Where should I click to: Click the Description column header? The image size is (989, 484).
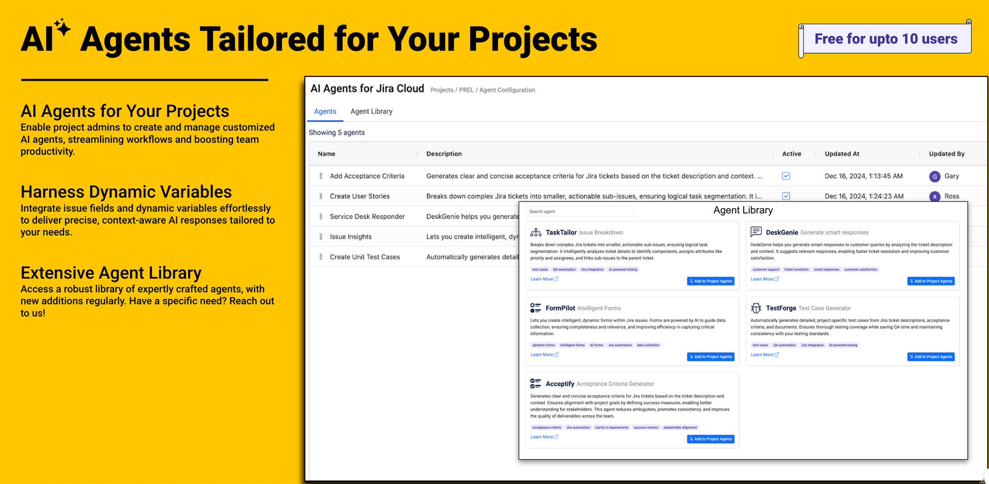click(444, 154)
